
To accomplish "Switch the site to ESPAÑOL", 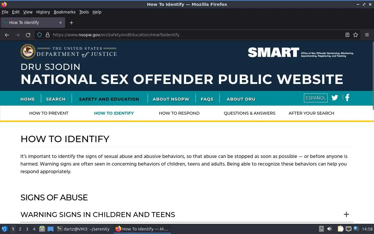I will click(x=316, y=98).
